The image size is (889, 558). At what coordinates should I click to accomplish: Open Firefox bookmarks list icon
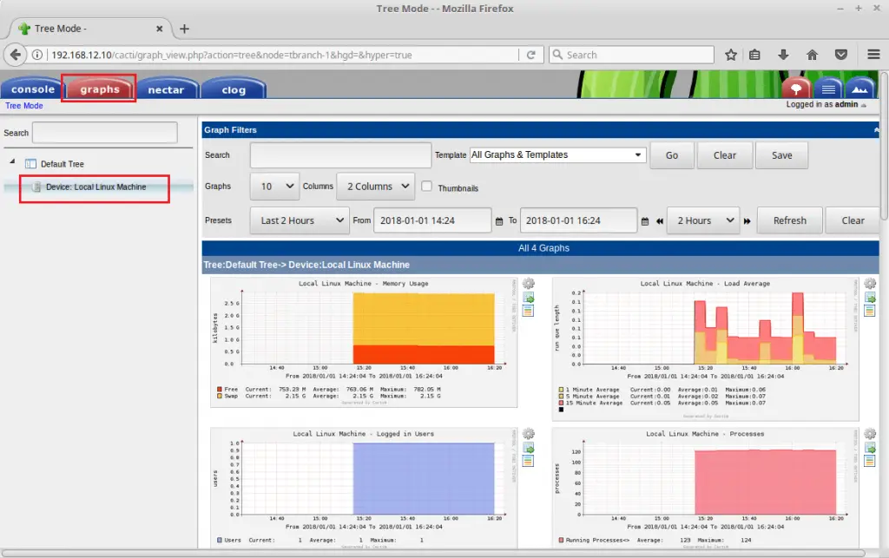click(x=754, y=55)
